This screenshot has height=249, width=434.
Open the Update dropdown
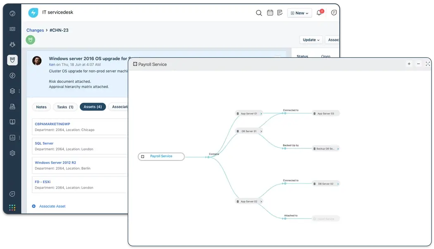point(311,40)
